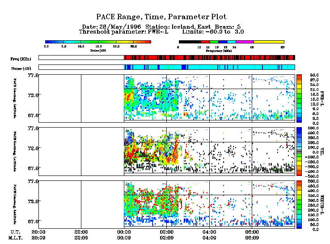
Task: Select yellow segment of frequency legend
Action: pyautogui.click(x=269, y=41)
